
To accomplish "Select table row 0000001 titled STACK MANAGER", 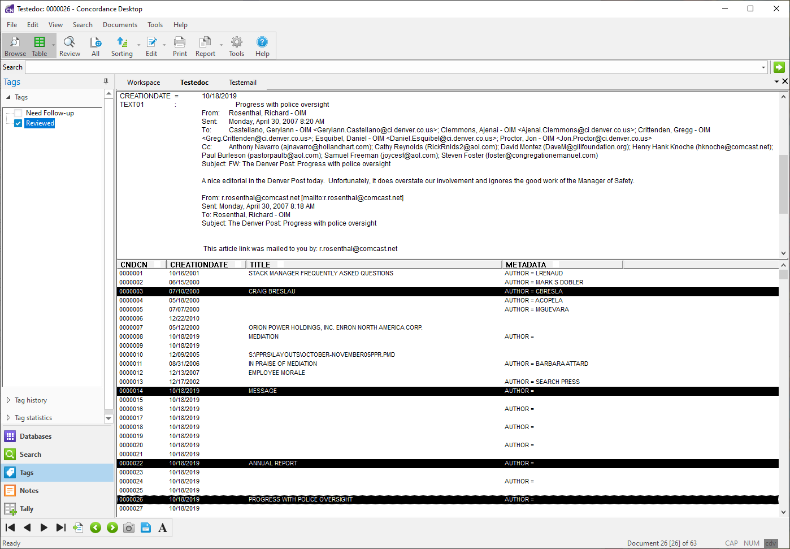I will [x=448, y=274].
